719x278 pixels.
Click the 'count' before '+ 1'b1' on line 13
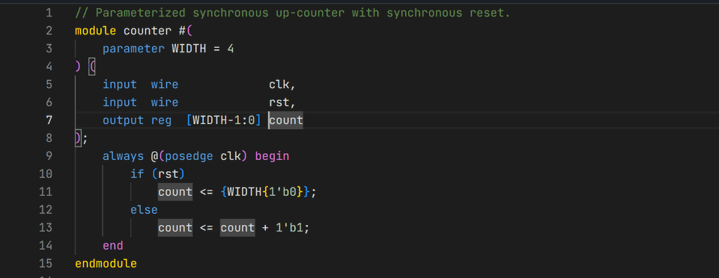[x=237, y=227]
